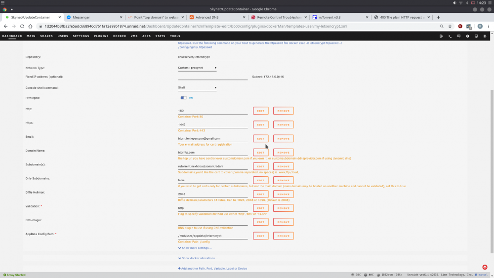The width and height of the screenshot is (494, 278).
Task: Click the system volume icon
Action: 454,3
